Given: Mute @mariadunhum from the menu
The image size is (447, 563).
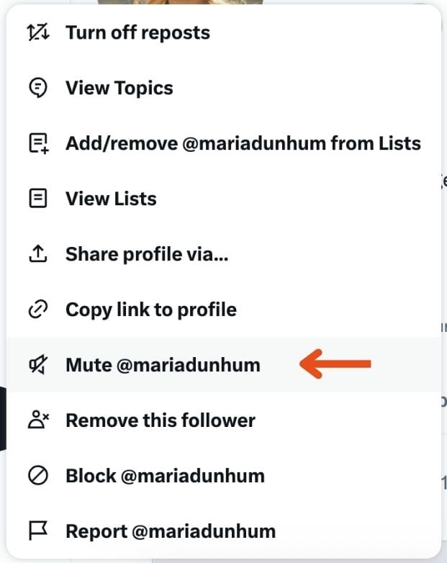Looking at the screenshot, I should [x=223, y=365].
